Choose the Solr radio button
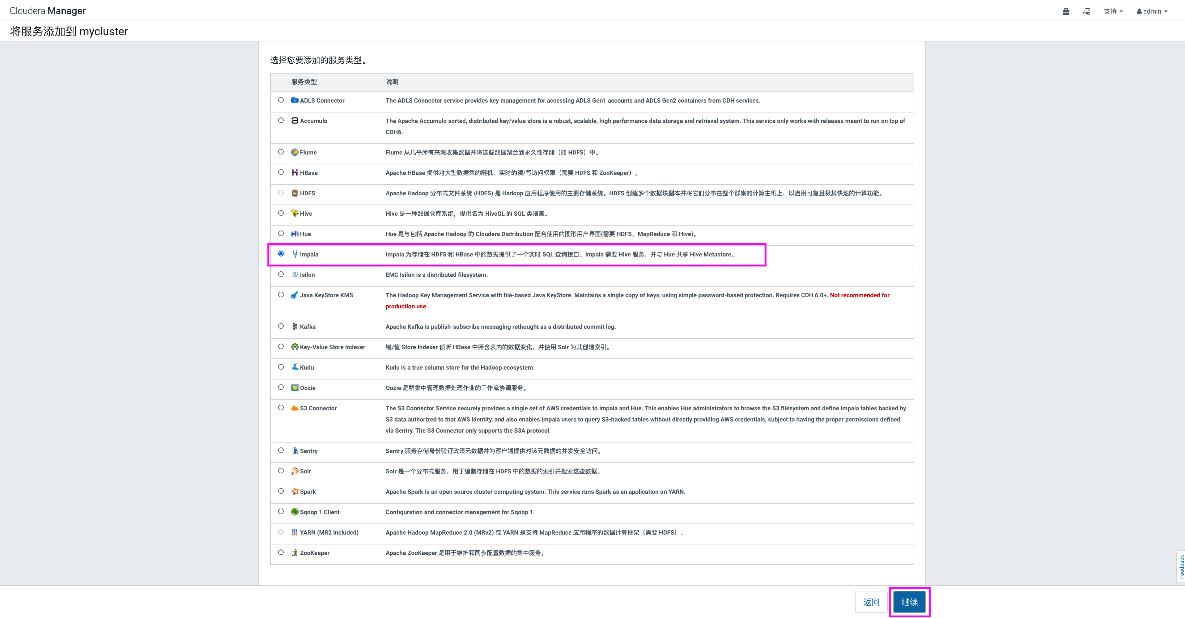Viewport: 1185px width, 618px height. [281, 471]
